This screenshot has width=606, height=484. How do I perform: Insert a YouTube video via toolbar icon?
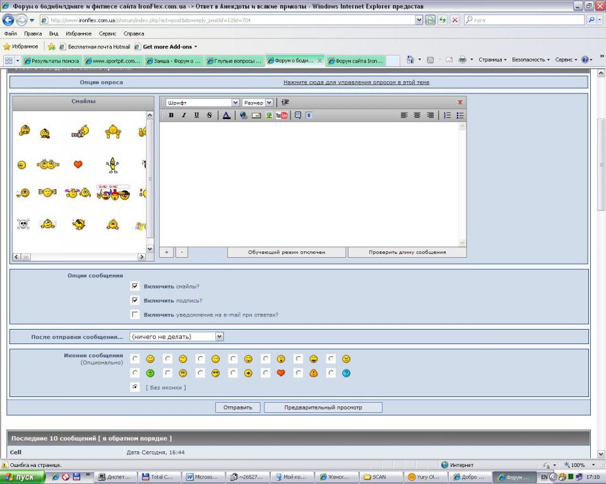pyautogui.click(x=282, y=115)
